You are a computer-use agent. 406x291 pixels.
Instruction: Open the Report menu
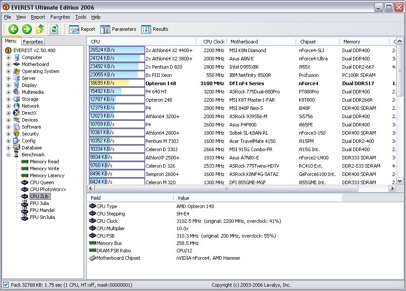(x=38, y=17)
